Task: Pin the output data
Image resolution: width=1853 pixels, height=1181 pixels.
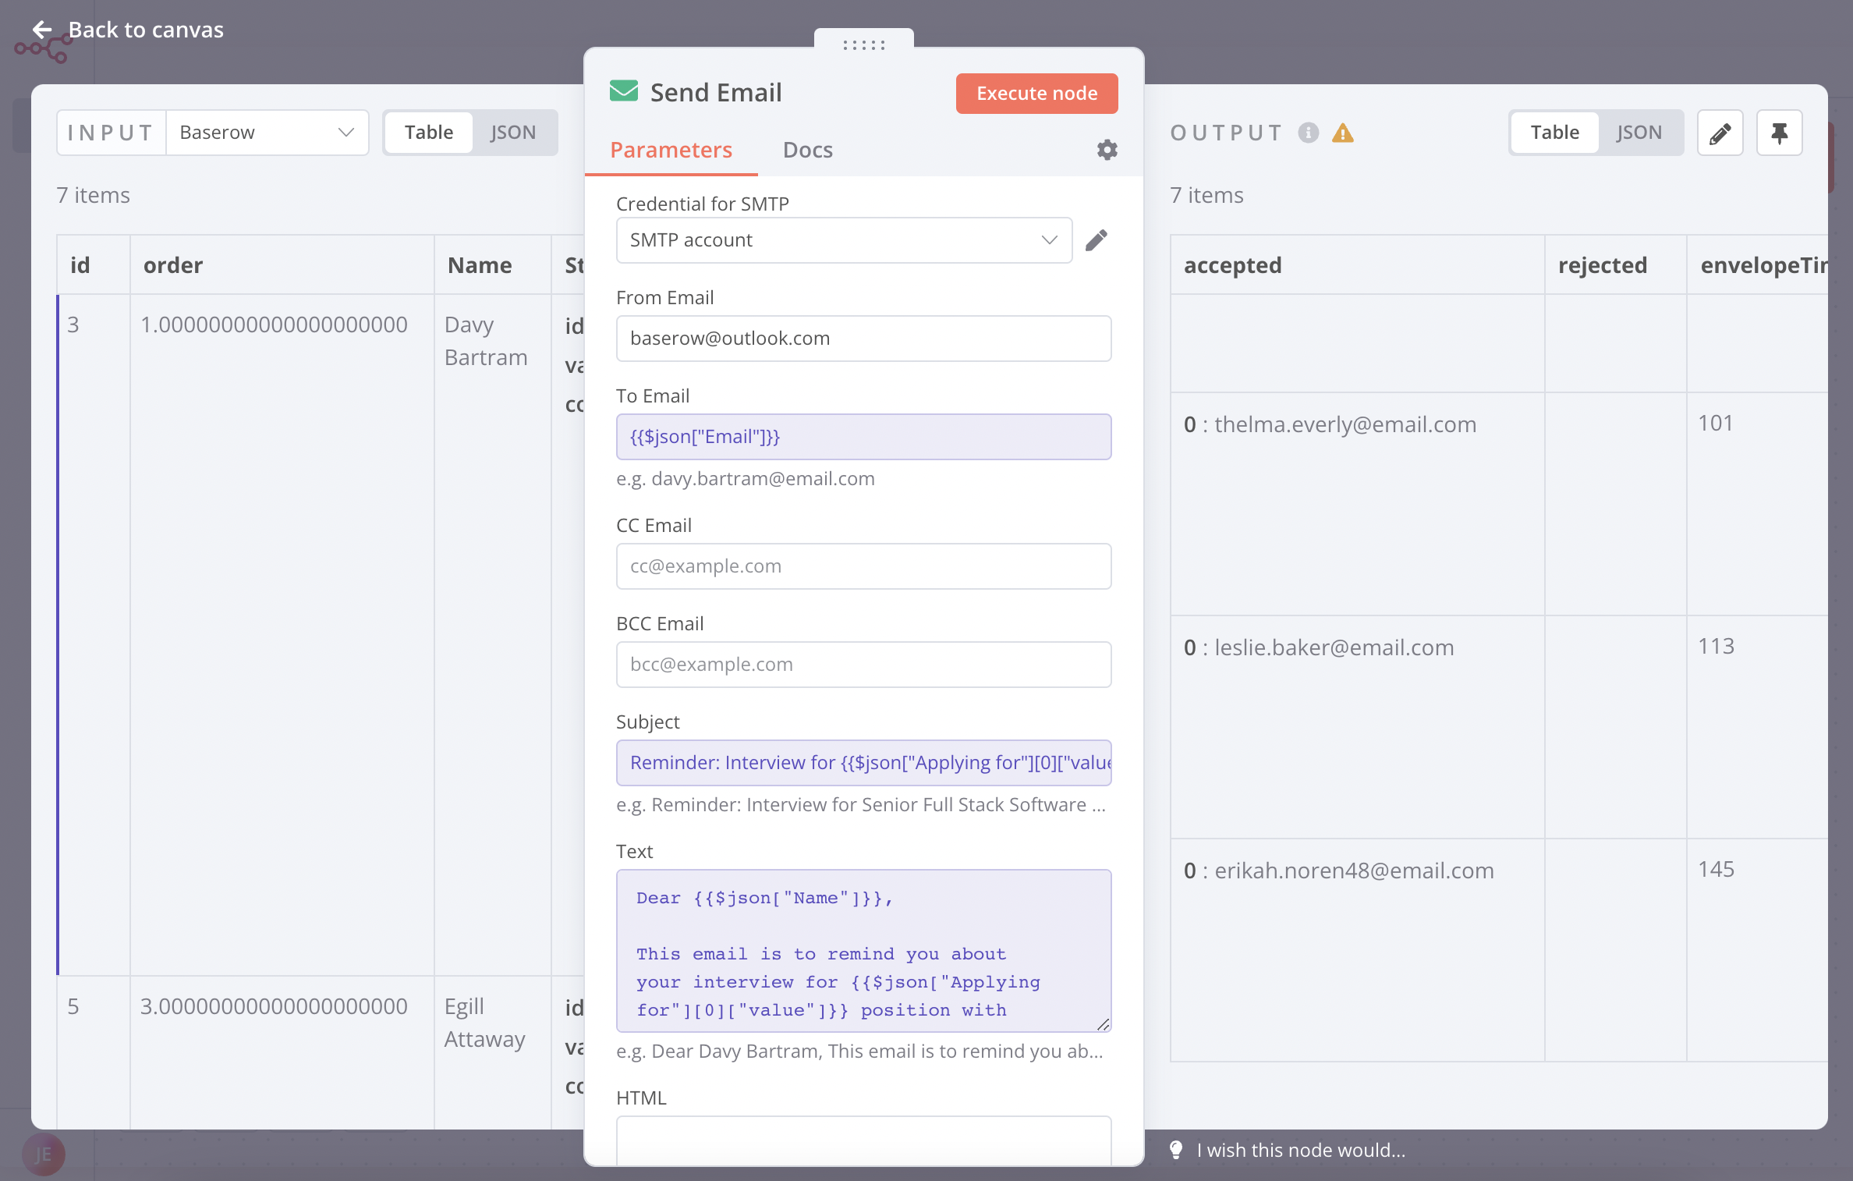Action: click(x=1779, y=133)
